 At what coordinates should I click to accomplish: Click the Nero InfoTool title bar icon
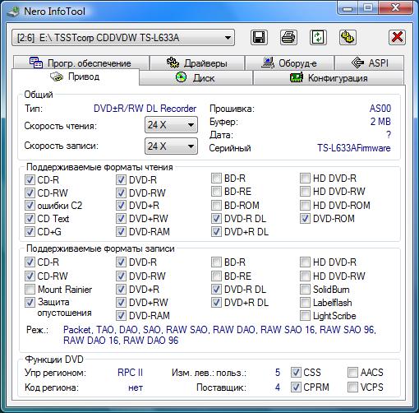13,12
